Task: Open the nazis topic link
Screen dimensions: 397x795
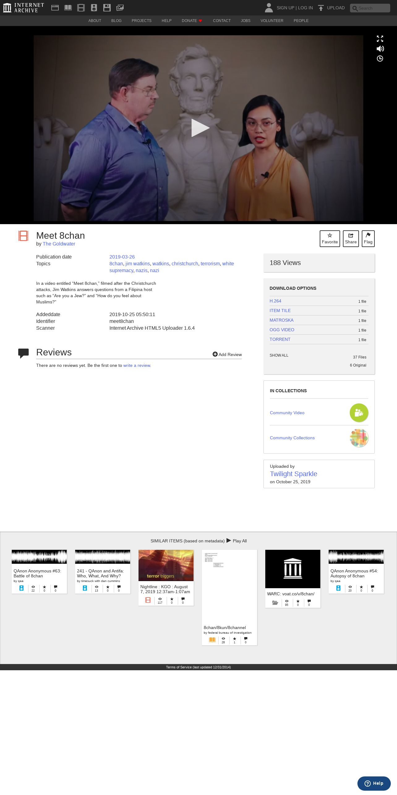Action: pyautogui.click(x=142, y=271)
